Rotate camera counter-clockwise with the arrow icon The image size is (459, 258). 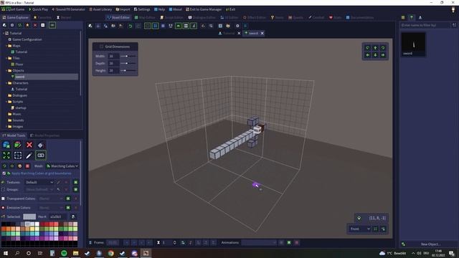pyautogui.click(x=368, y=48)
